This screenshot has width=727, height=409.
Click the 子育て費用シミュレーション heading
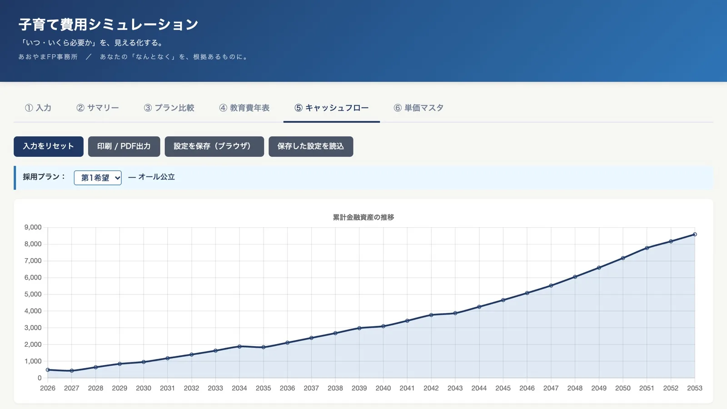tap(109, 25)
